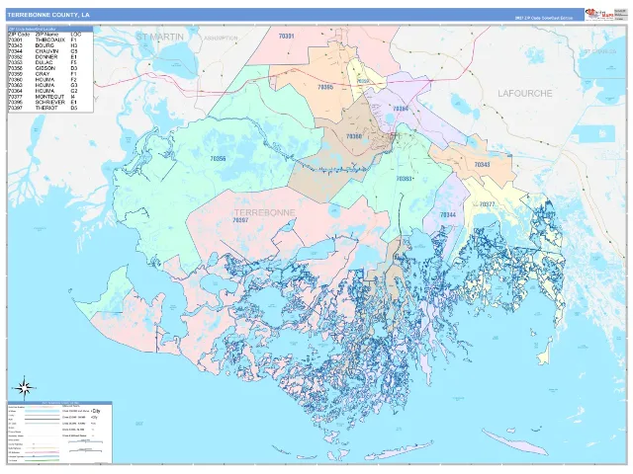Click the BOURG row in the ZIP index
Image resolution: width=633 pixels, height=474 pixels.
click(x=43, y=46)
